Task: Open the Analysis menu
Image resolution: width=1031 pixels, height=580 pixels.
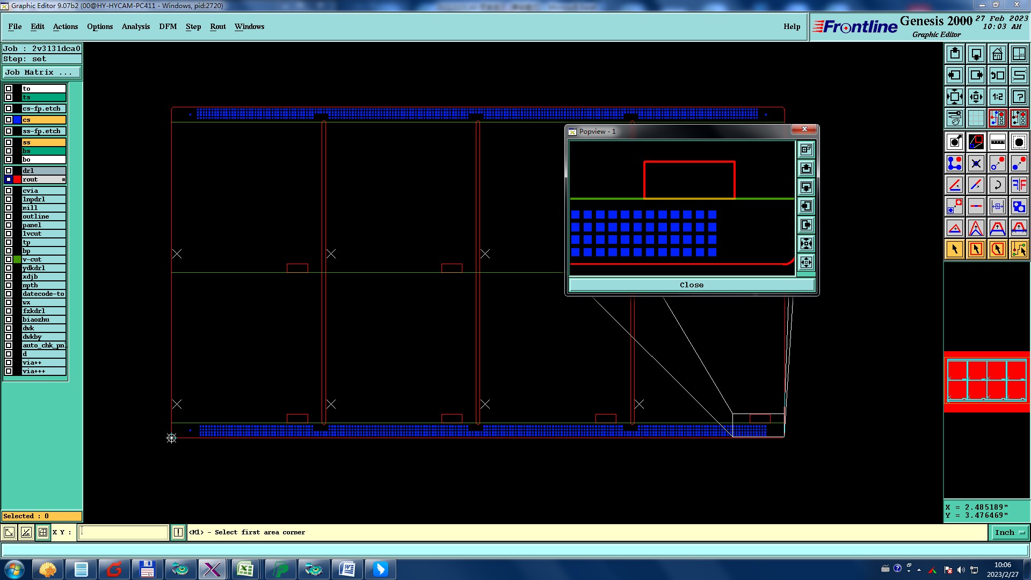Action: pos(135,26)
